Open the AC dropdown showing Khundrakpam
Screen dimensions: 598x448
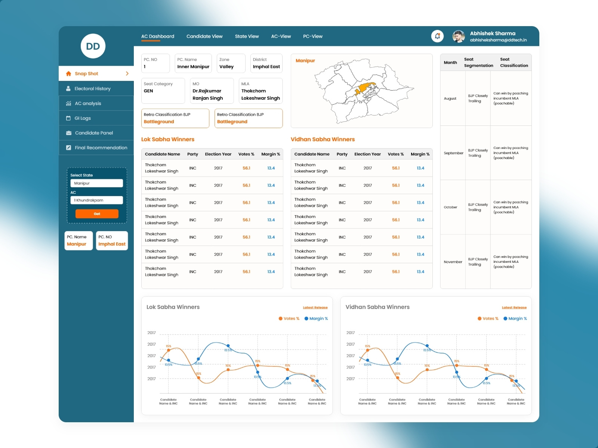tap(96, 200)
